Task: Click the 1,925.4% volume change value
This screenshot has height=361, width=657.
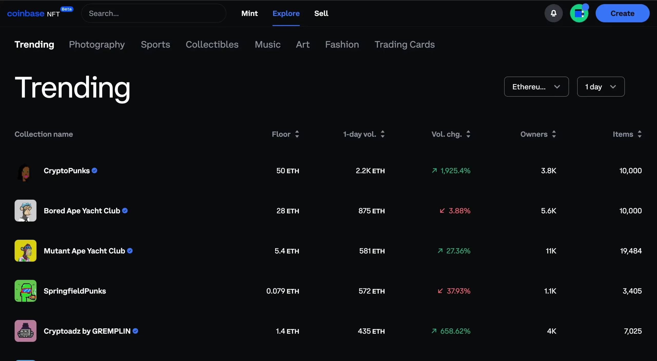Action: [x=456, y=171]
